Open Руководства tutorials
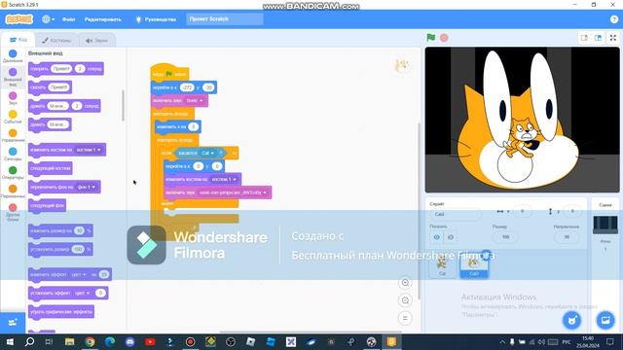623x350 pixels. coord(156,19)
